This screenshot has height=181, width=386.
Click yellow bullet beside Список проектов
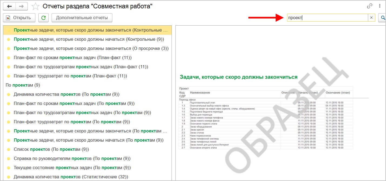pos(8,149)
